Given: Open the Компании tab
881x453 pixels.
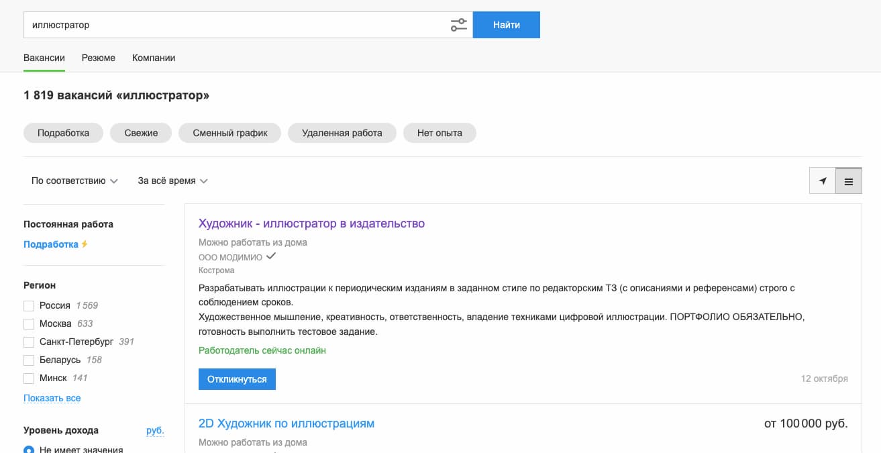Looking at the screenshot, I should pyautogui.click(x=154, y=58).
